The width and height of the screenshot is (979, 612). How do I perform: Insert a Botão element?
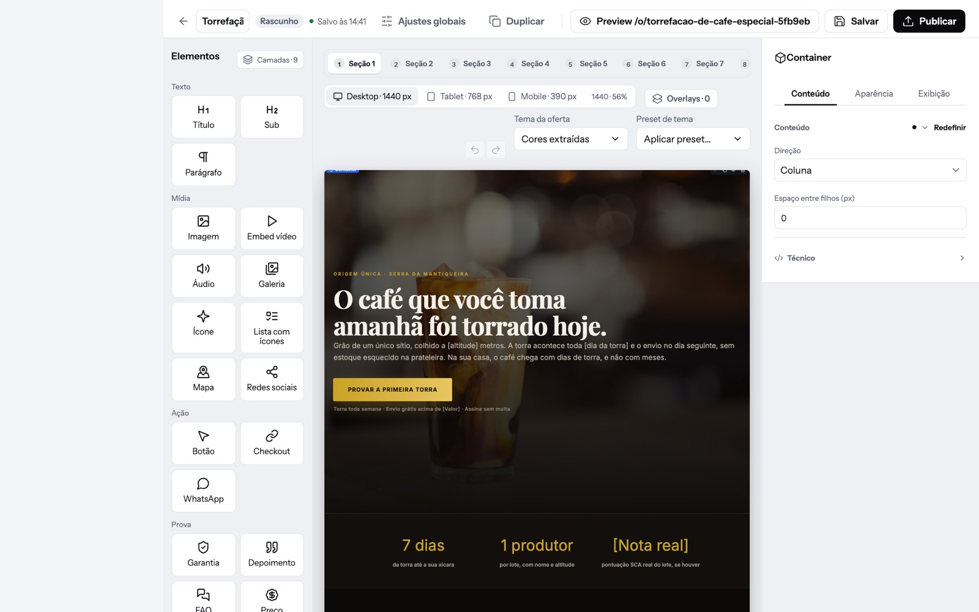pyautogui.click(x=204, y=443)
